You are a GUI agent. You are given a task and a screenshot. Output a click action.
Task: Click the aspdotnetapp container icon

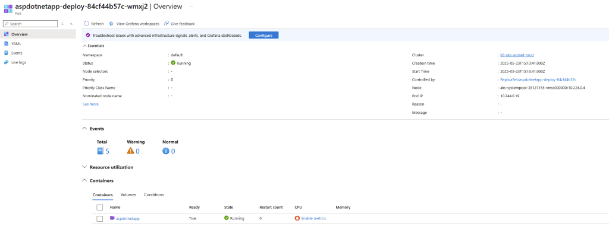[x=112, y=218]
